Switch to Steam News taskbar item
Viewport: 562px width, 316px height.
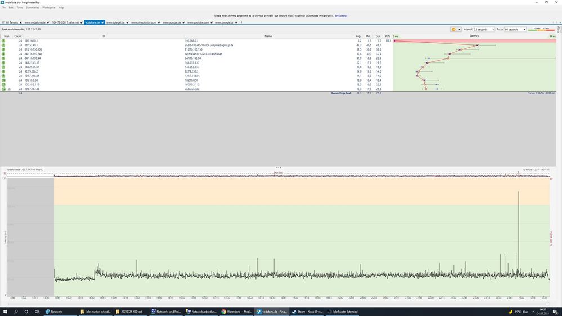point(307,312)
